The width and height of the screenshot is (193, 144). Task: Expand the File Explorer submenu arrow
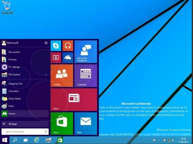click(x=46, y=75)
